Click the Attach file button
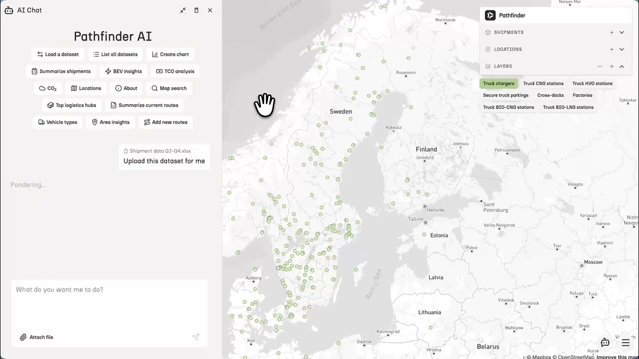639x359 pixels. (x=36, y=337)
